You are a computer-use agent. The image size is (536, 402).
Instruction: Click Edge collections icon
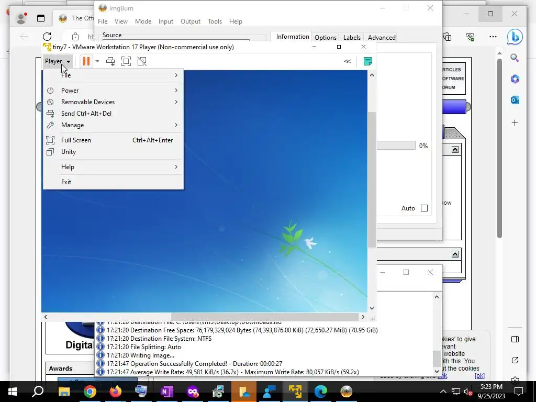447,37
